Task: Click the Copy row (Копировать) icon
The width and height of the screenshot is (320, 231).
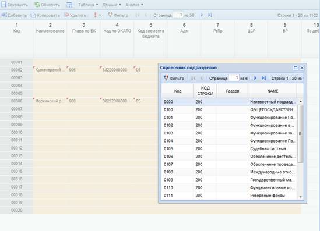Action: point(33,15)
